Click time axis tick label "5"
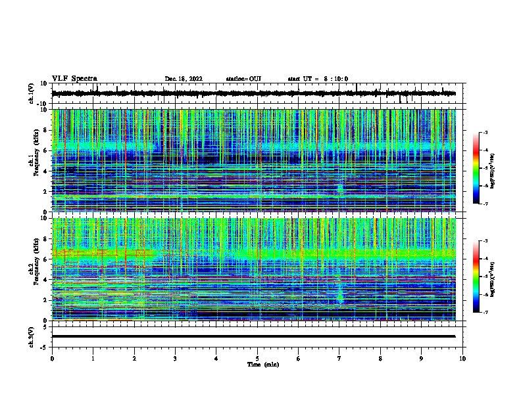 257,359
